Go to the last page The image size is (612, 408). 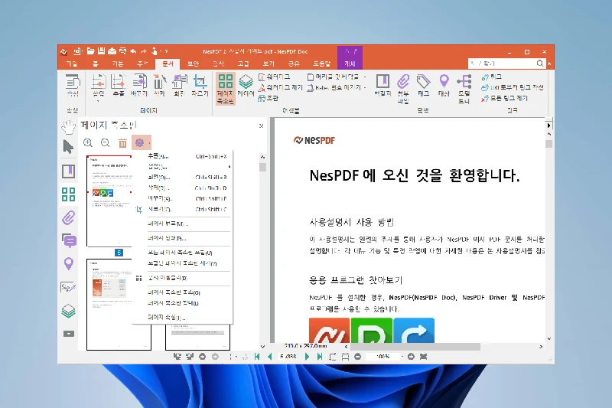[320, 357]
